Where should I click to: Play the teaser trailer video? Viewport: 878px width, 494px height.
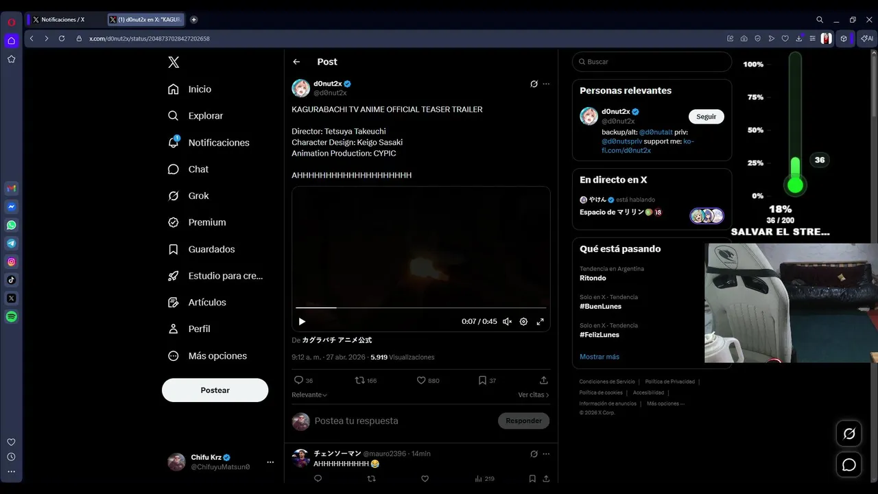tap(302, 321)
